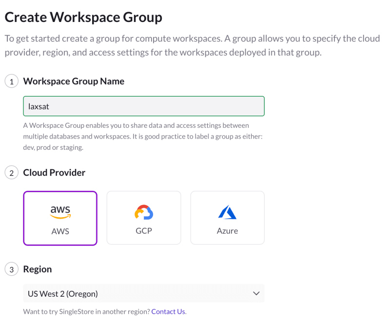Select AWS as cloud provider
Image resolution: width=390 pixels, height=325 pixels.
60,218
